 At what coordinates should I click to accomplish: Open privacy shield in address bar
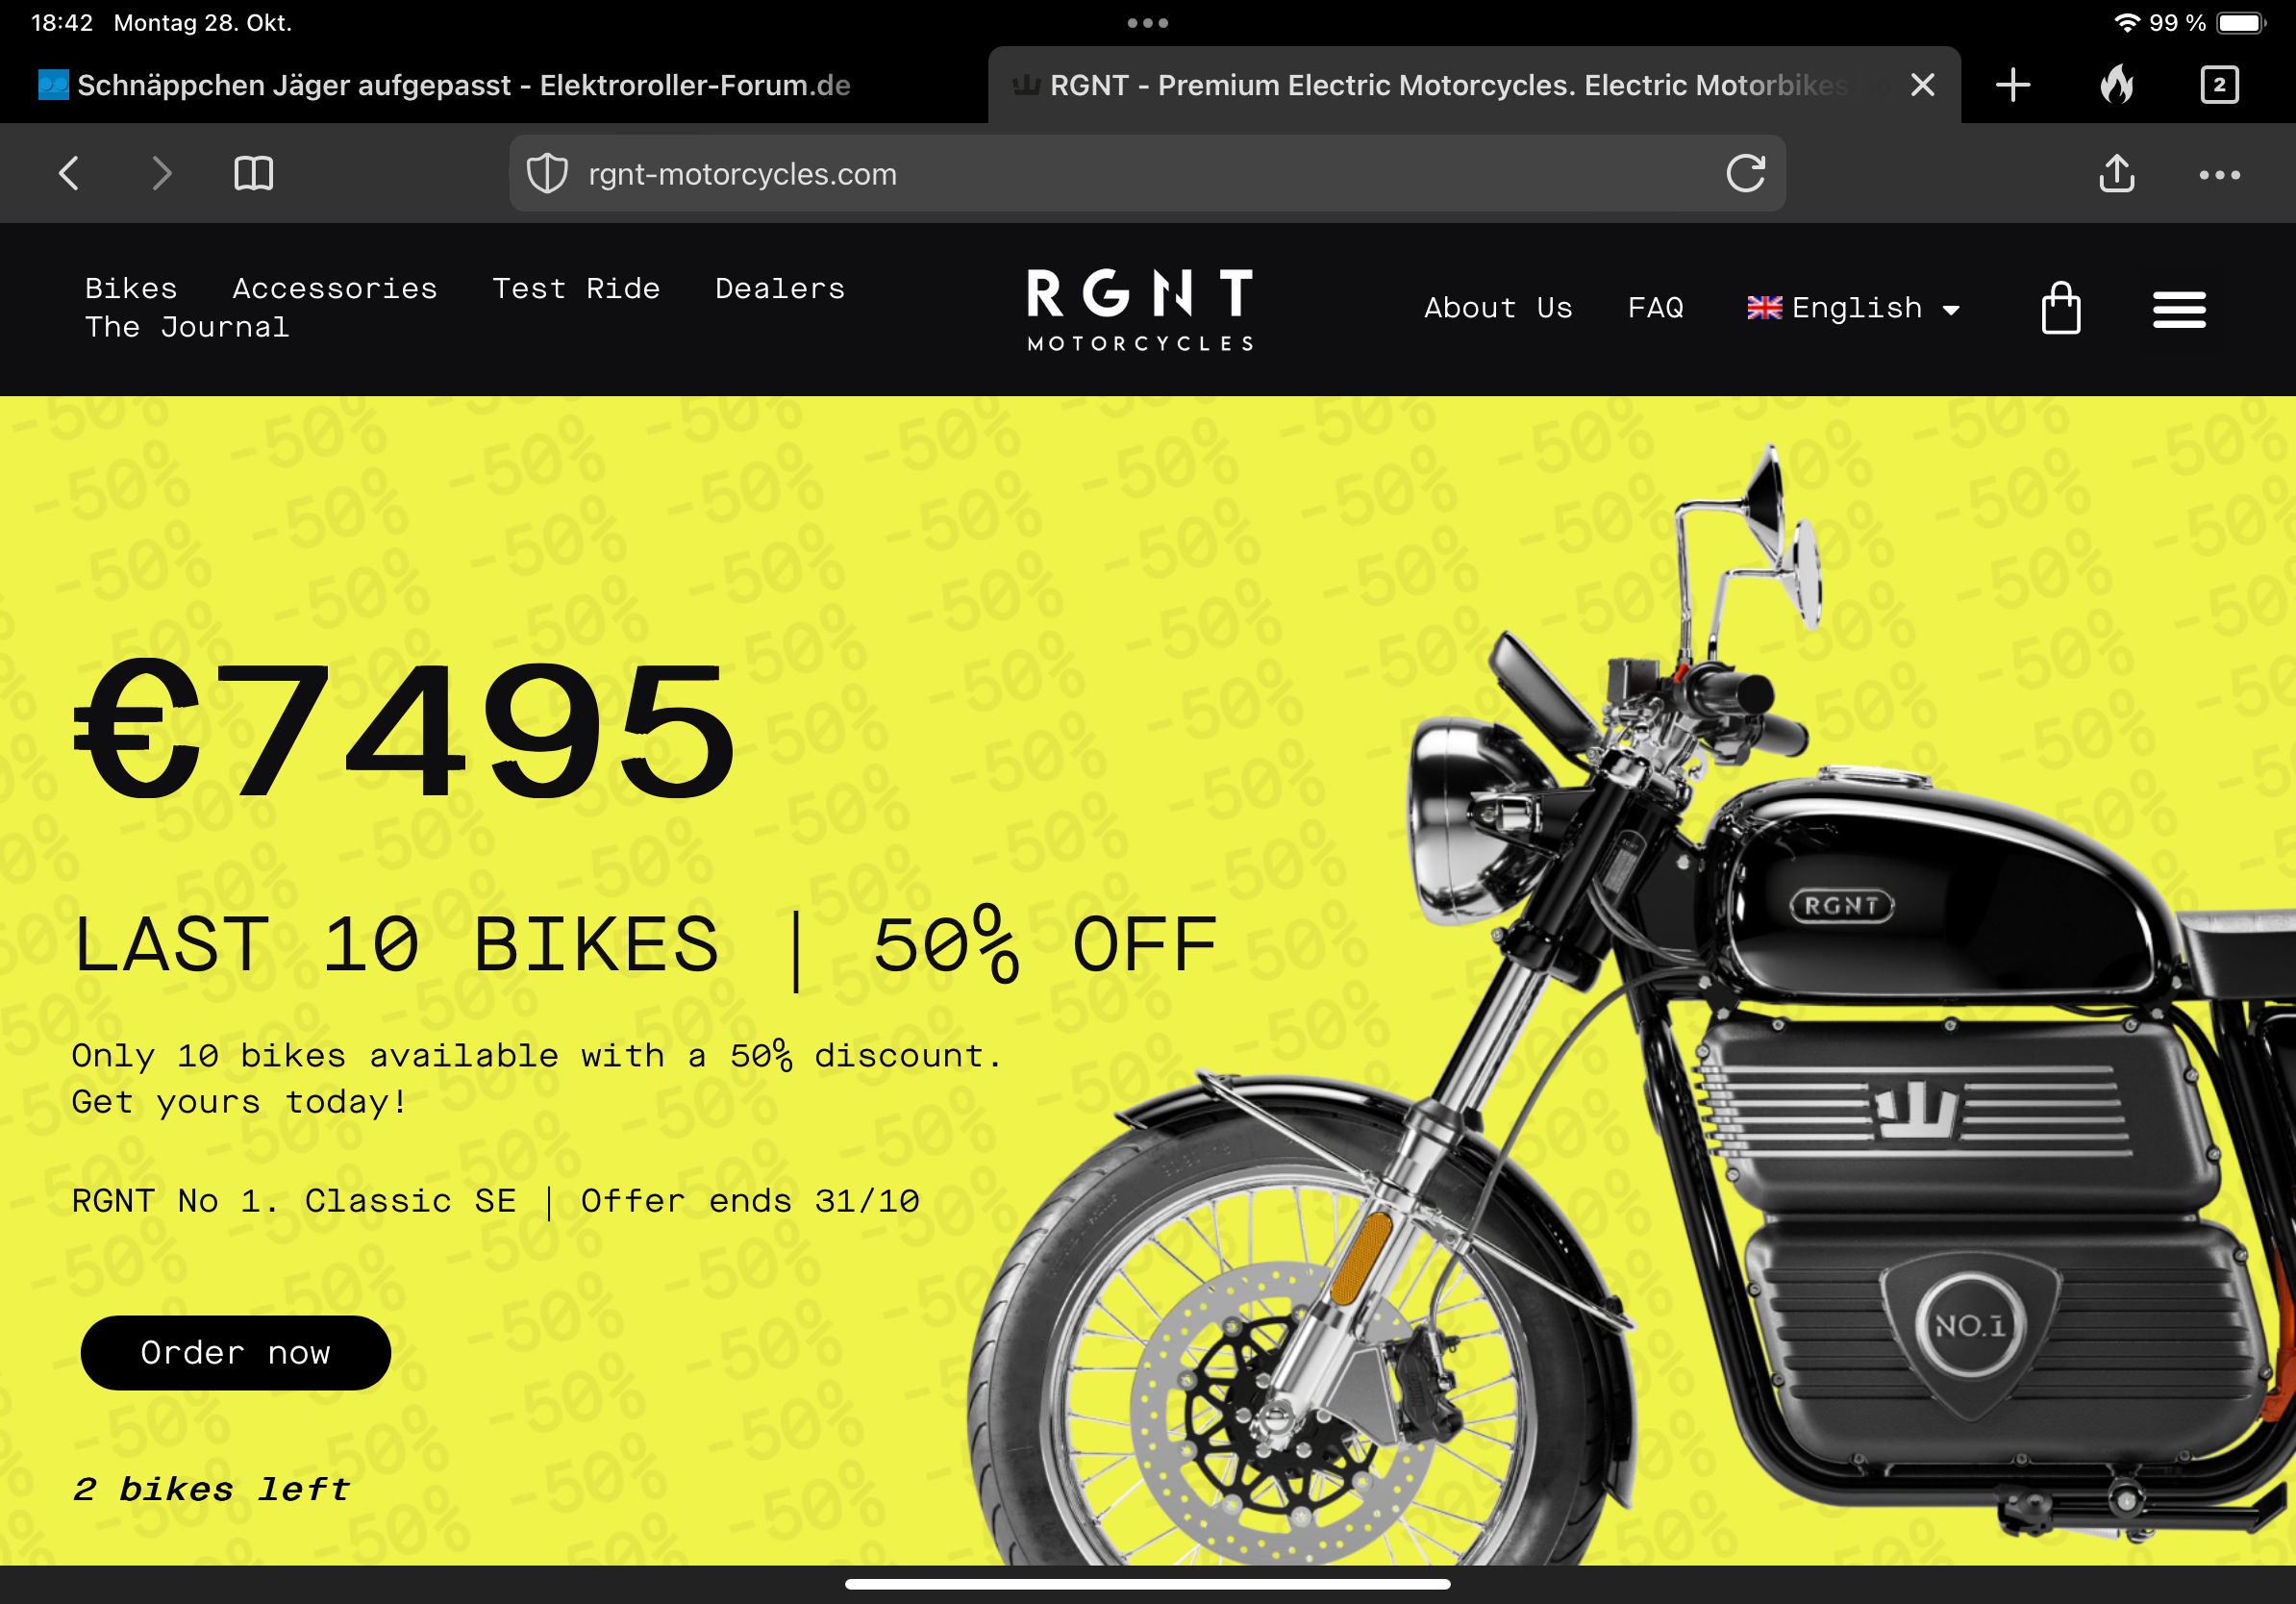click(x=547, y=174)
